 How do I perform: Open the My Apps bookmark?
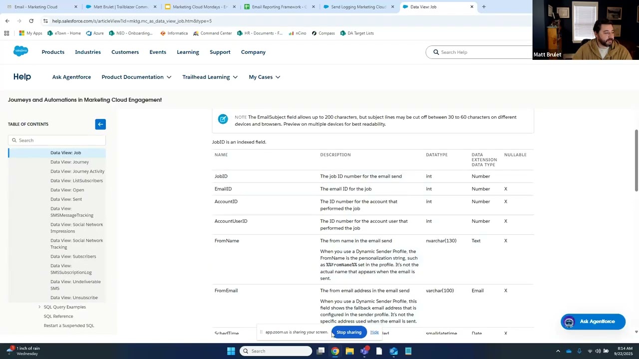30,33
